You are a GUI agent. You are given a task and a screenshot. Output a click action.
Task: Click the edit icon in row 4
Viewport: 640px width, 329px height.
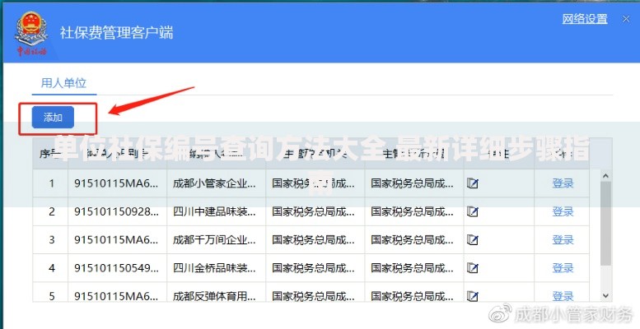(x=473, y=268)
